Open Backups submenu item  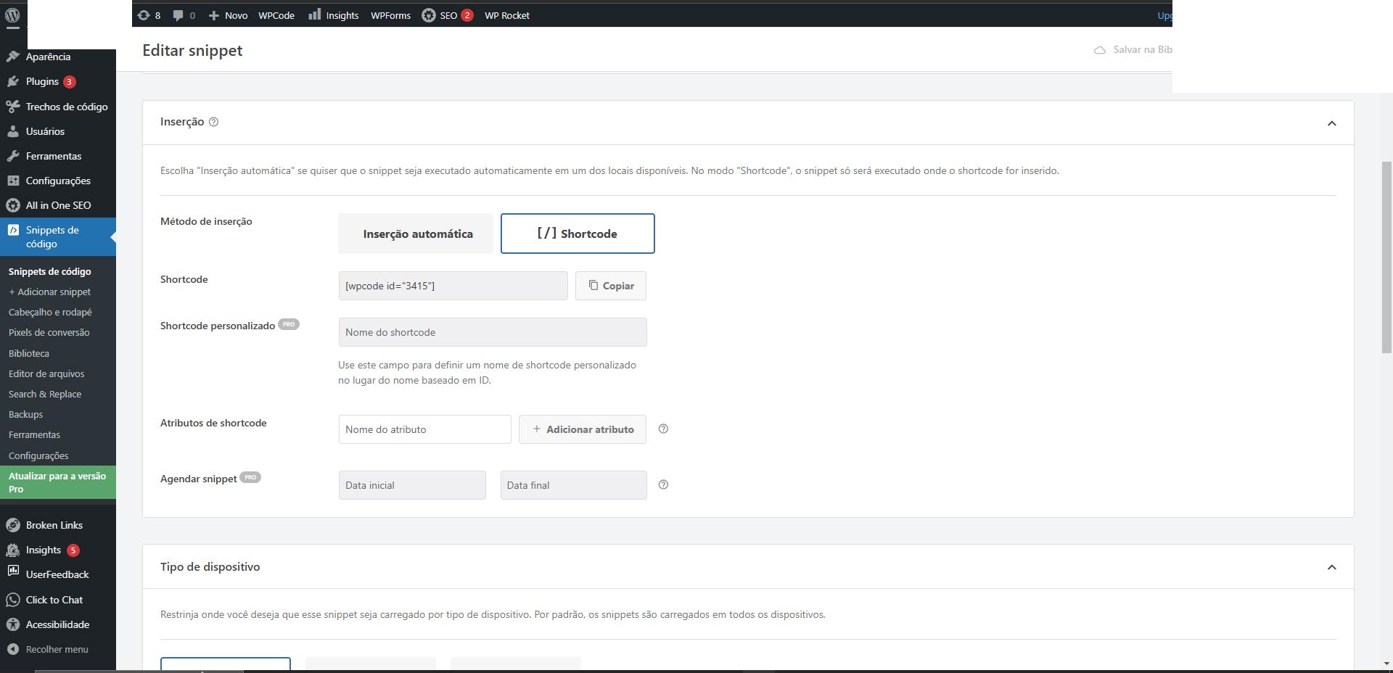(25, 414)
